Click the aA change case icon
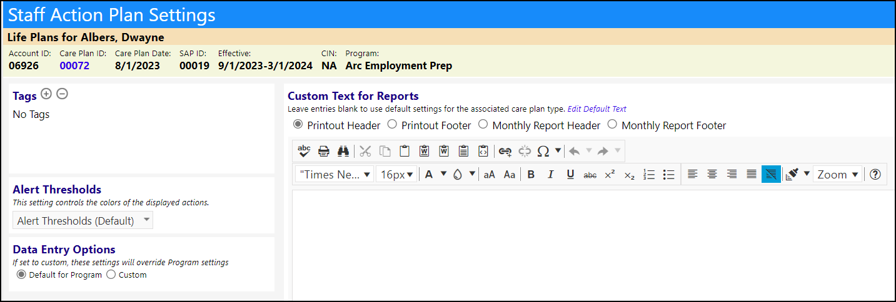The height and width of the screenshot is (302, 896). [x=490, y=175]
